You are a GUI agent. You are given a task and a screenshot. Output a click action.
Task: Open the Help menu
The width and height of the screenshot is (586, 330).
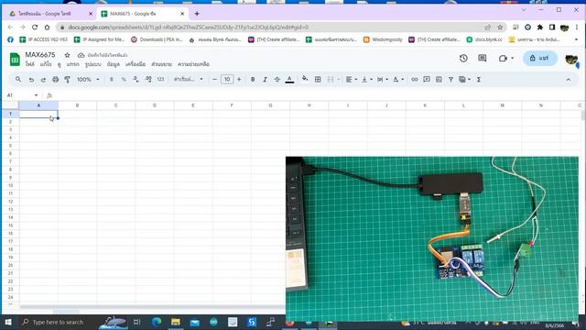(193, 64)
